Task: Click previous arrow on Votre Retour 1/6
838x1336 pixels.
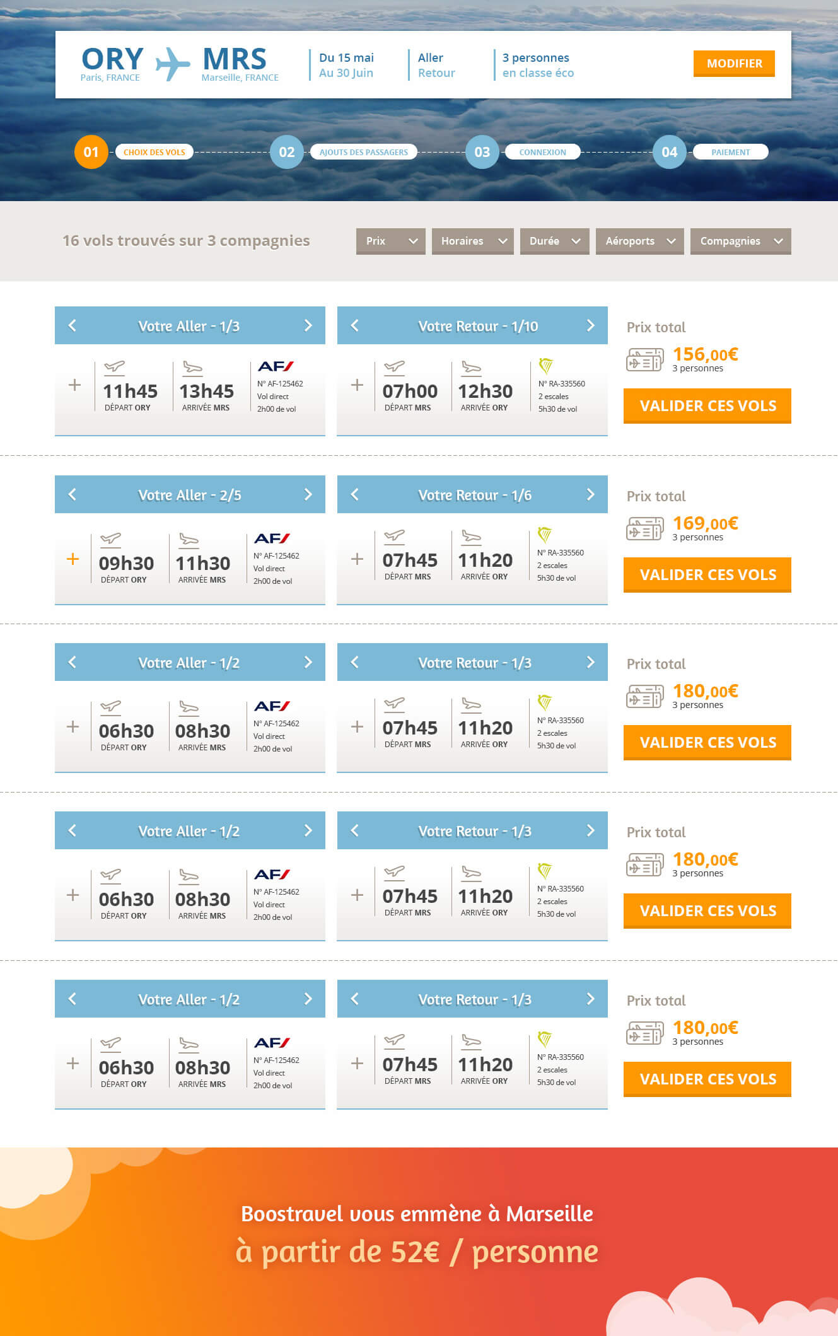Action: 354,494
